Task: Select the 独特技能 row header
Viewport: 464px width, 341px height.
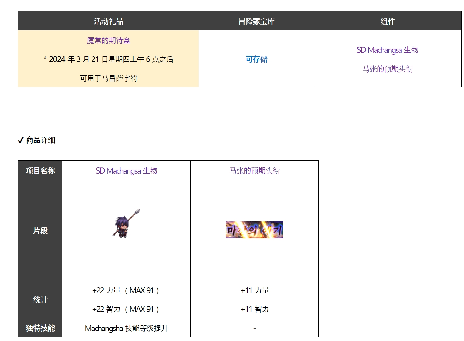Action: point(40,328)
